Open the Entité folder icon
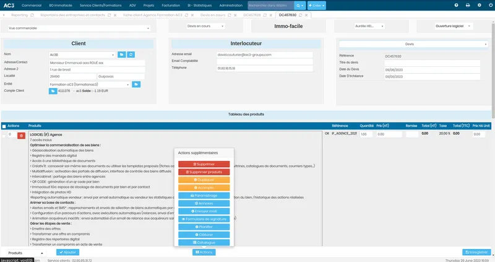The image size is (495, 262). 136,84
